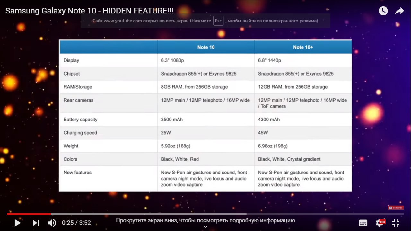Click the Colors row label
Image resolution: width=411 pixels, height=231 pixels.
[70, 159]
